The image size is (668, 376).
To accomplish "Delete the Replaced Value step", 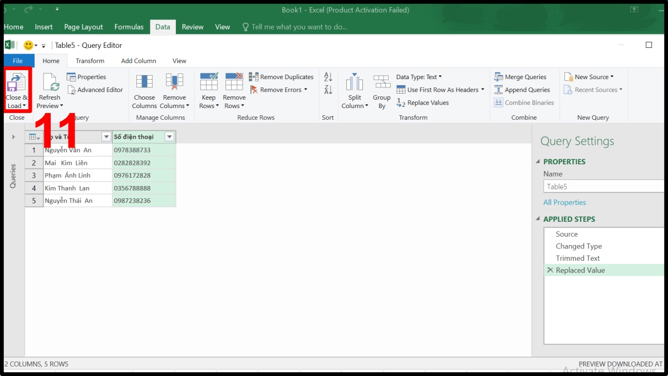I will coord(551,270).
